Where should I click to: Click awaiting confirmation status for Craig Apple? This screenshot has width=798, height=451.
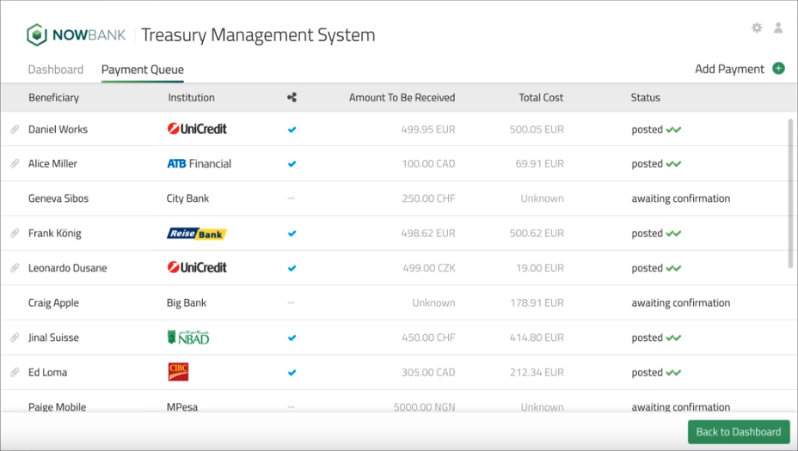pos(680,303)
